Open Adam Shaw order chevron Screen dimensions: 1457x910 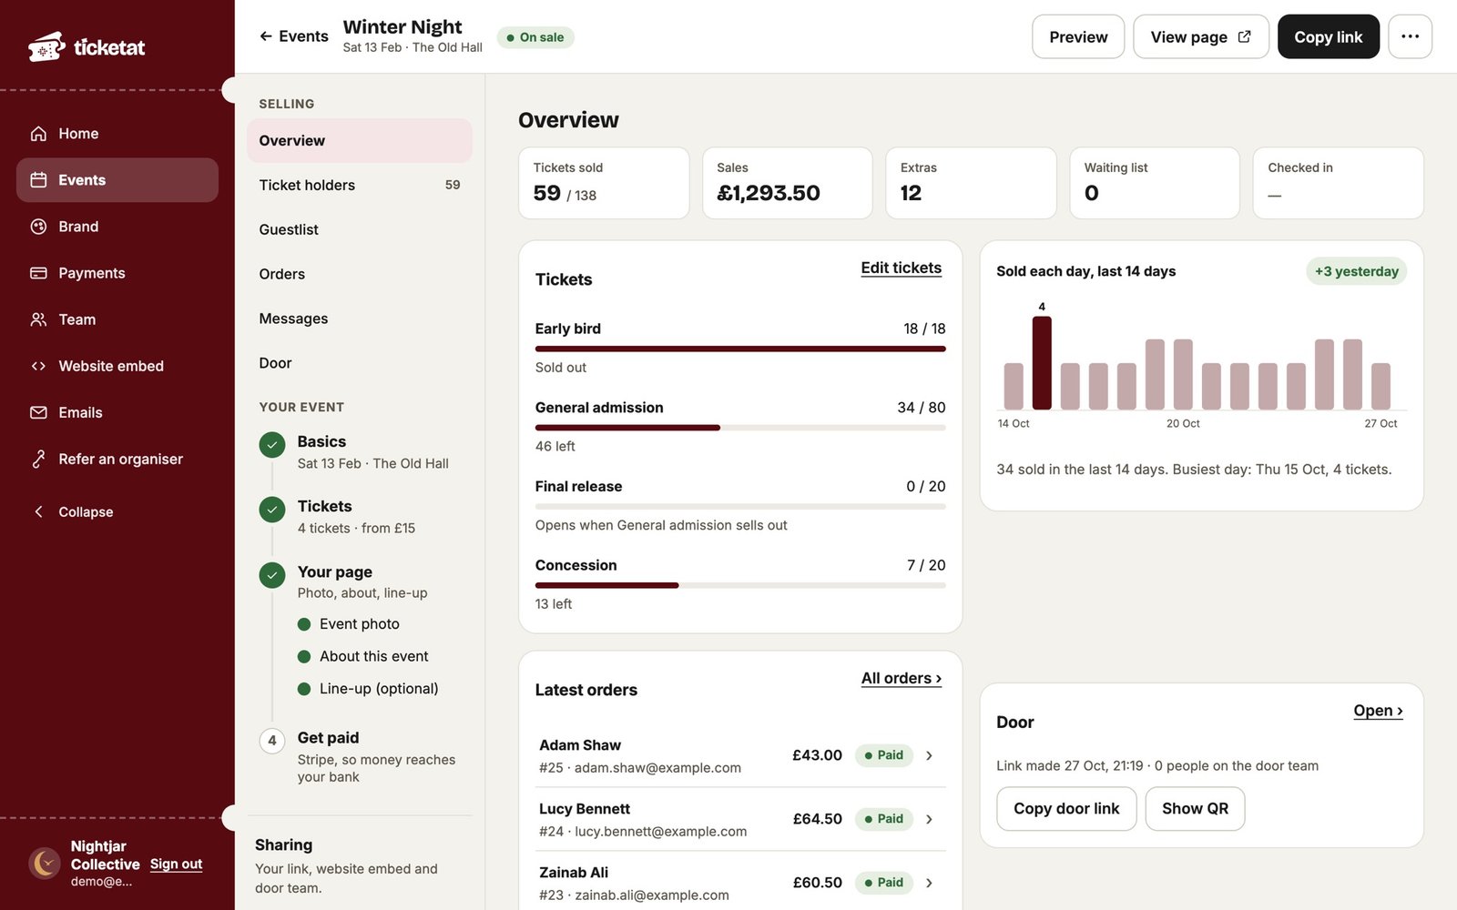click(929, 755)
